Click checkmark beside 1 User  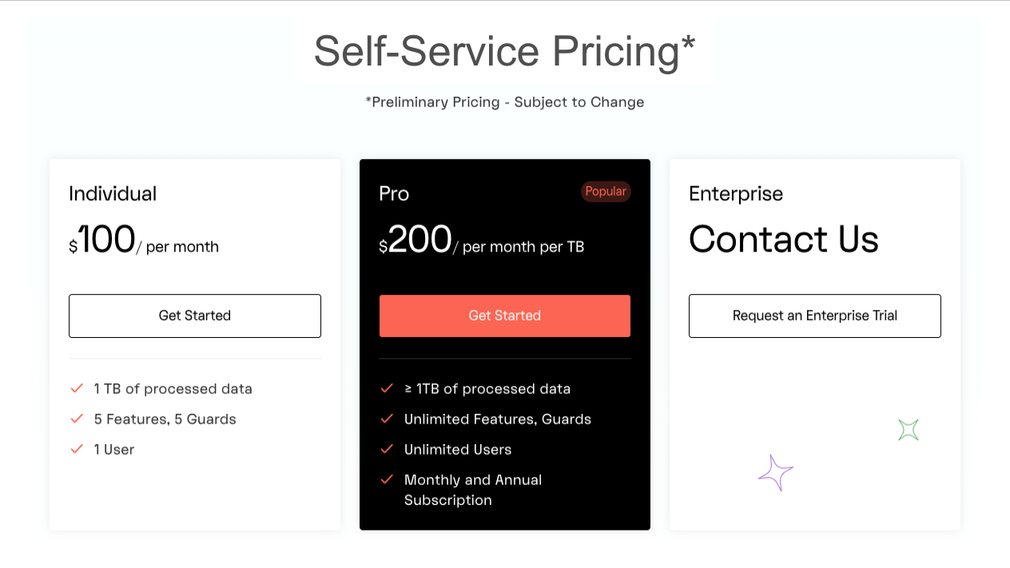coord(77,449)
